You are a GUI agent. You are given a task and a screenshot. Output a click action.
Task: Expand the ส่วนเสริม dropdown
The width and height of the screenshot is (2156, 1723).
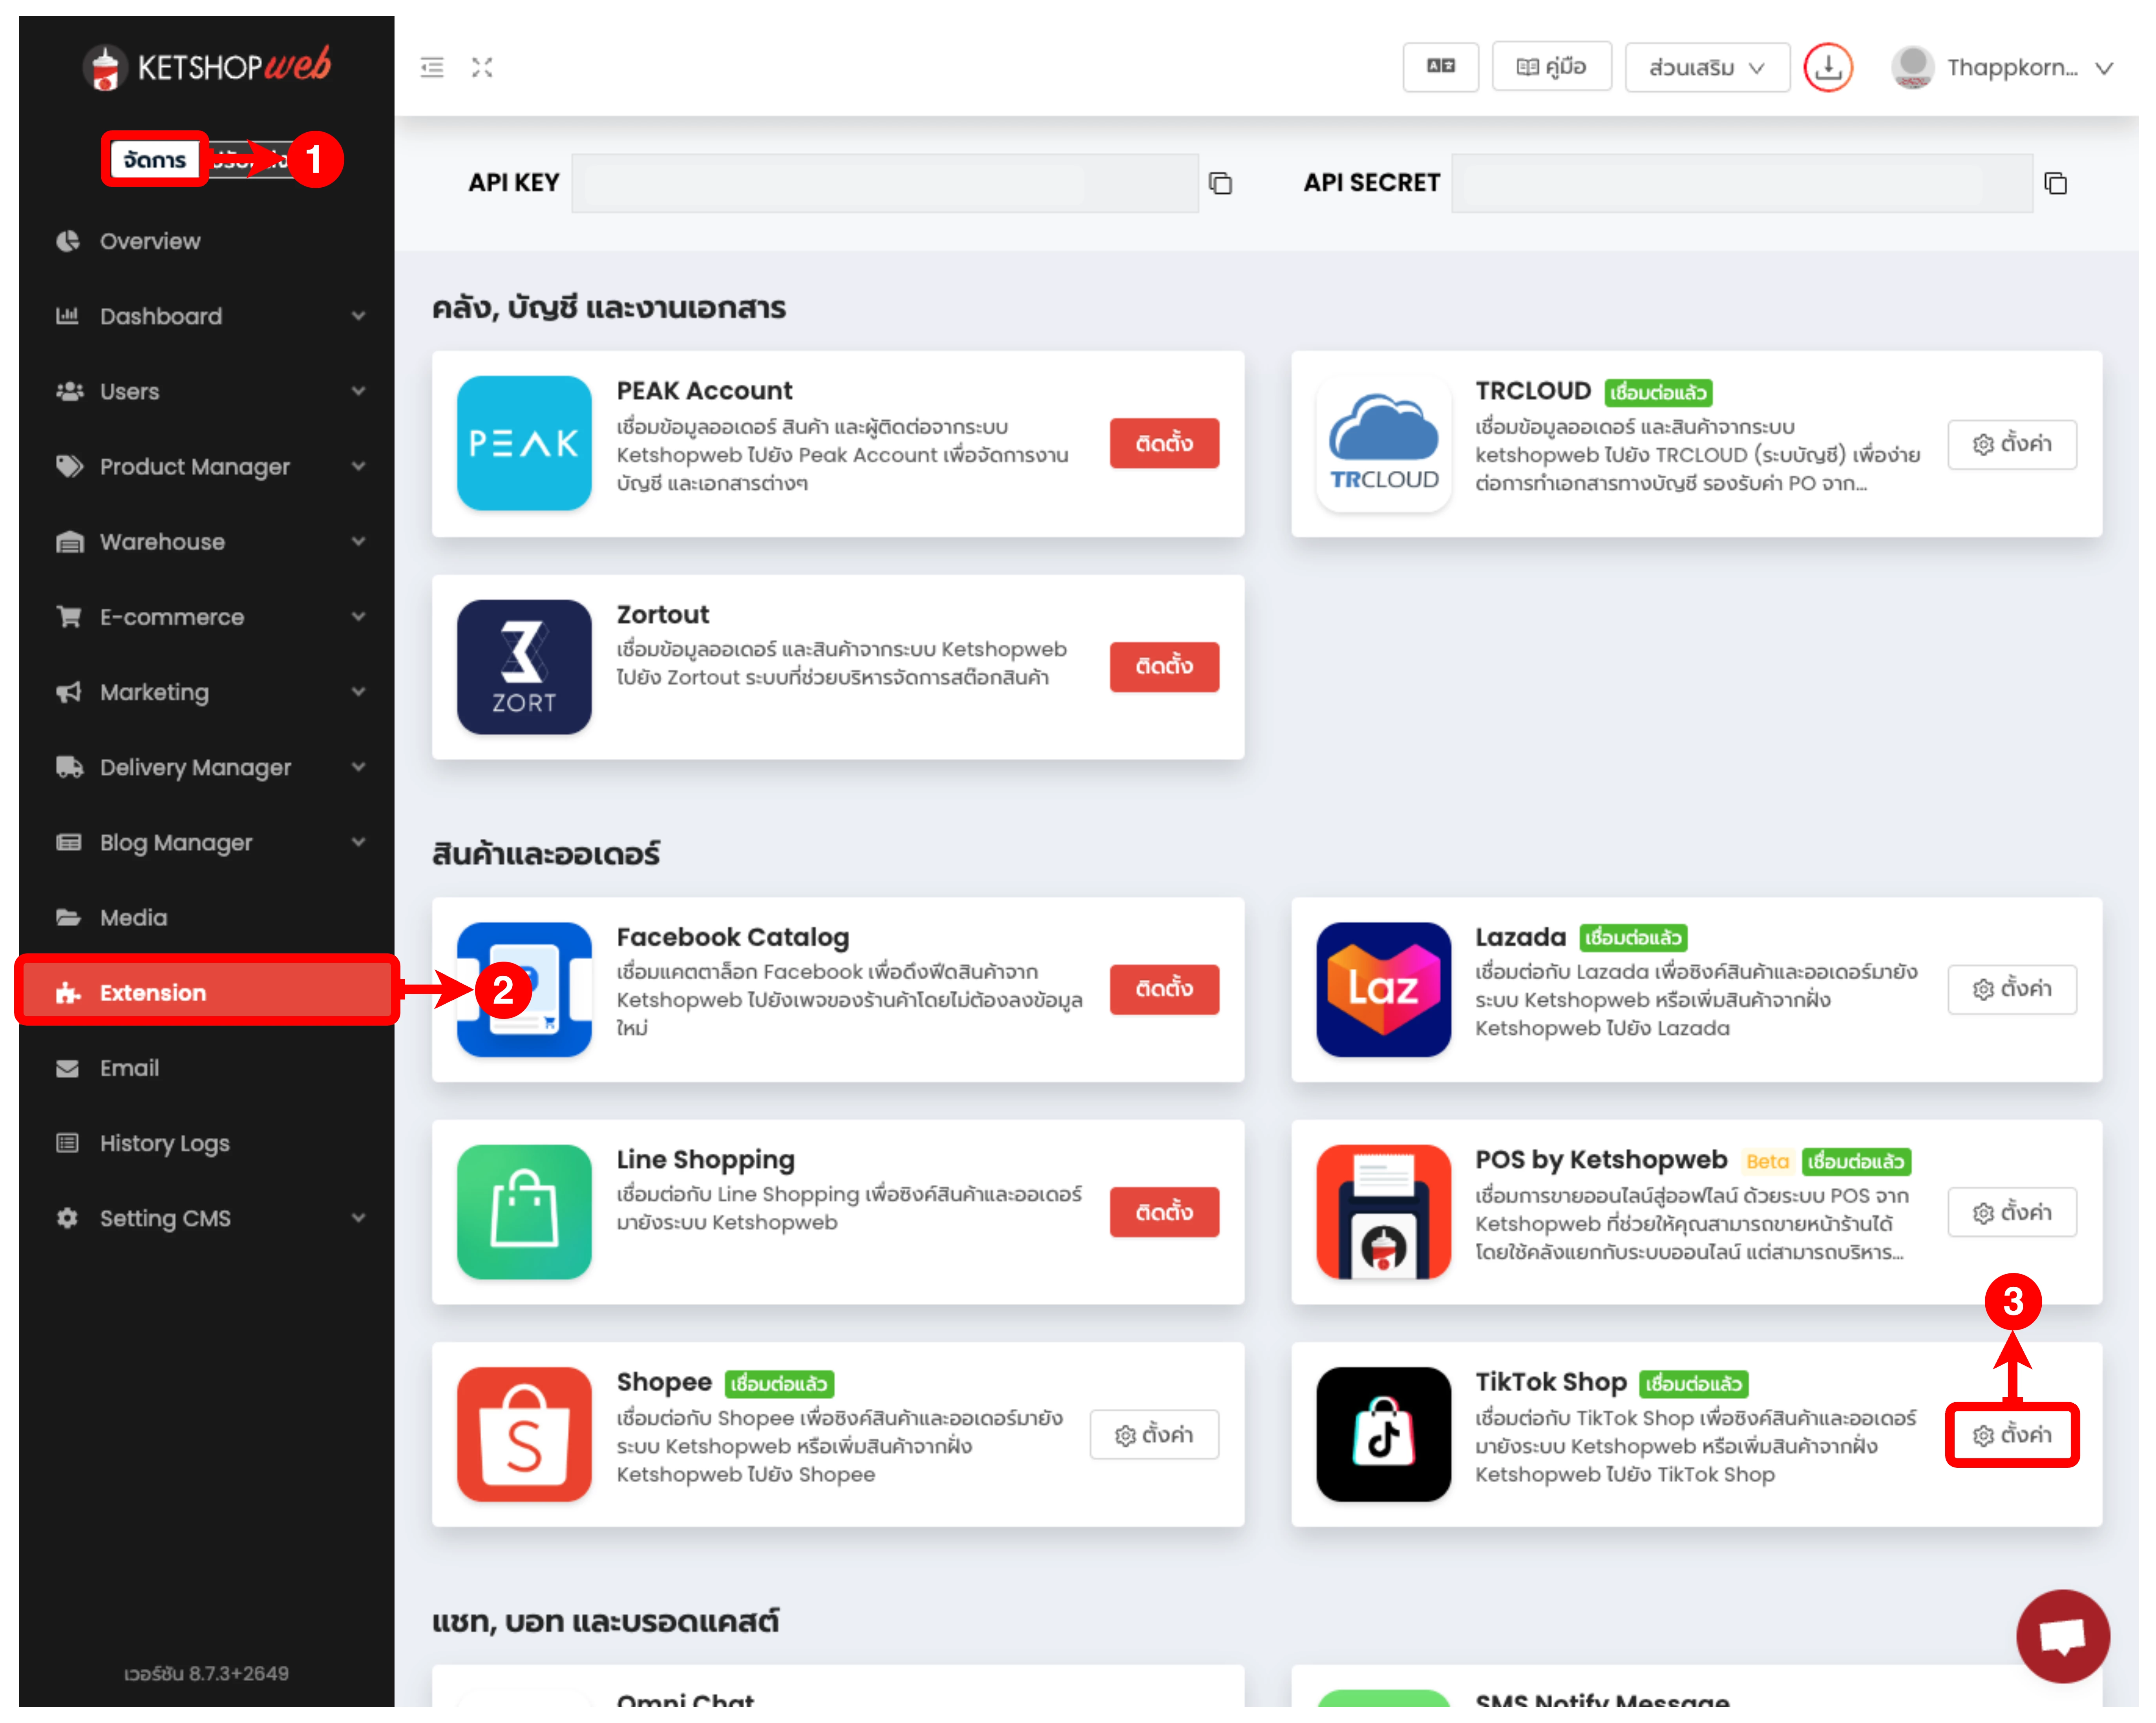(1706, 68)
